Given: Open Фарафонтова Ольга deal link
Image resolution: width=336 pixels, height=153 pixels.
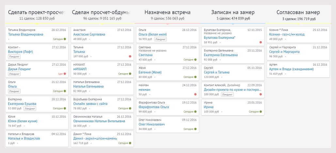Looking at the screenshot, I should (x=154, y=107).
